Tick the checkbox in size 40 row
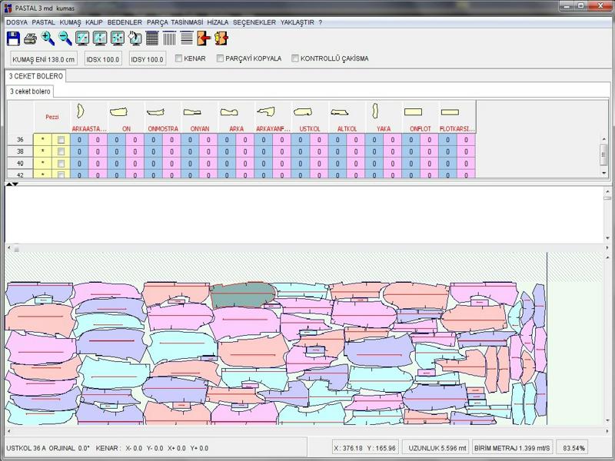The image size is (615, 461). (x=61, y=163)
